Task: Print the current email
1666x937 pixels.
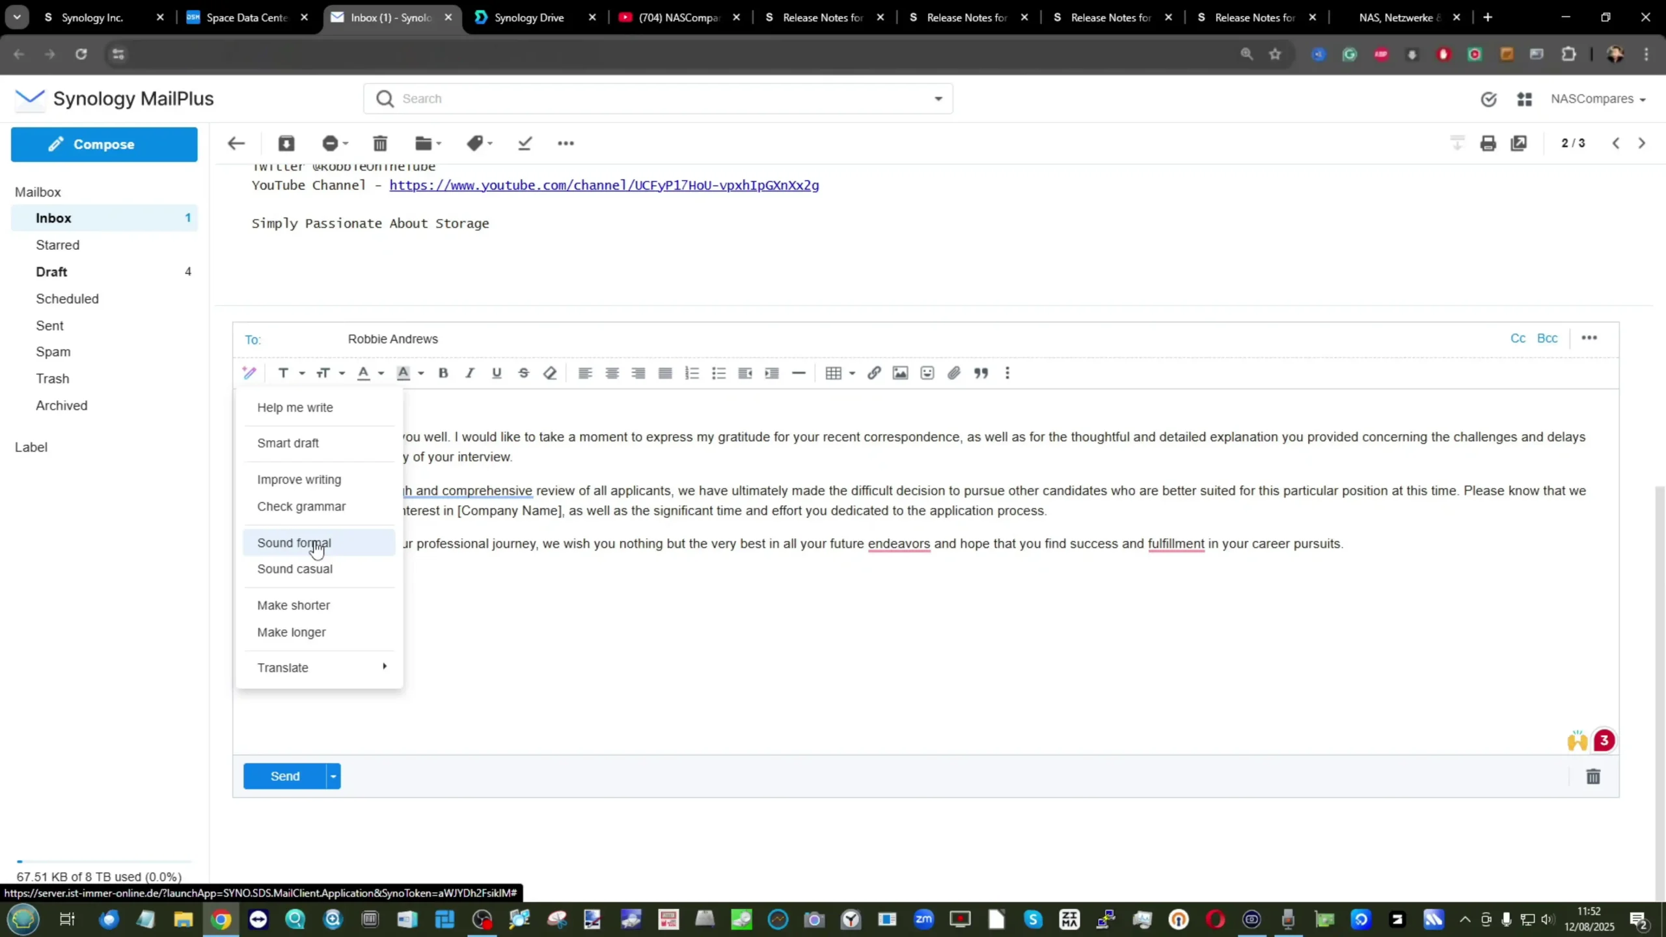Action: (1488, 143)
